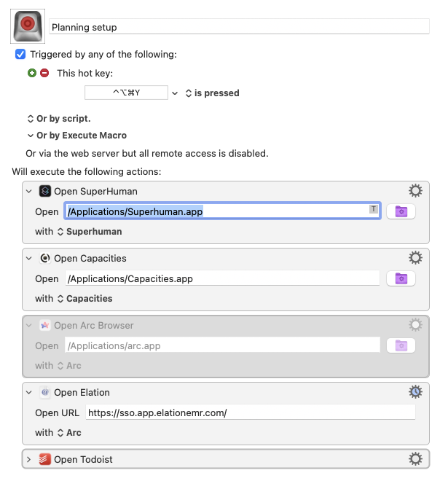Collapse the disabled Open Arc Browser action
Viewport: 440px width, 489px height.
click(x=29, y=325)
